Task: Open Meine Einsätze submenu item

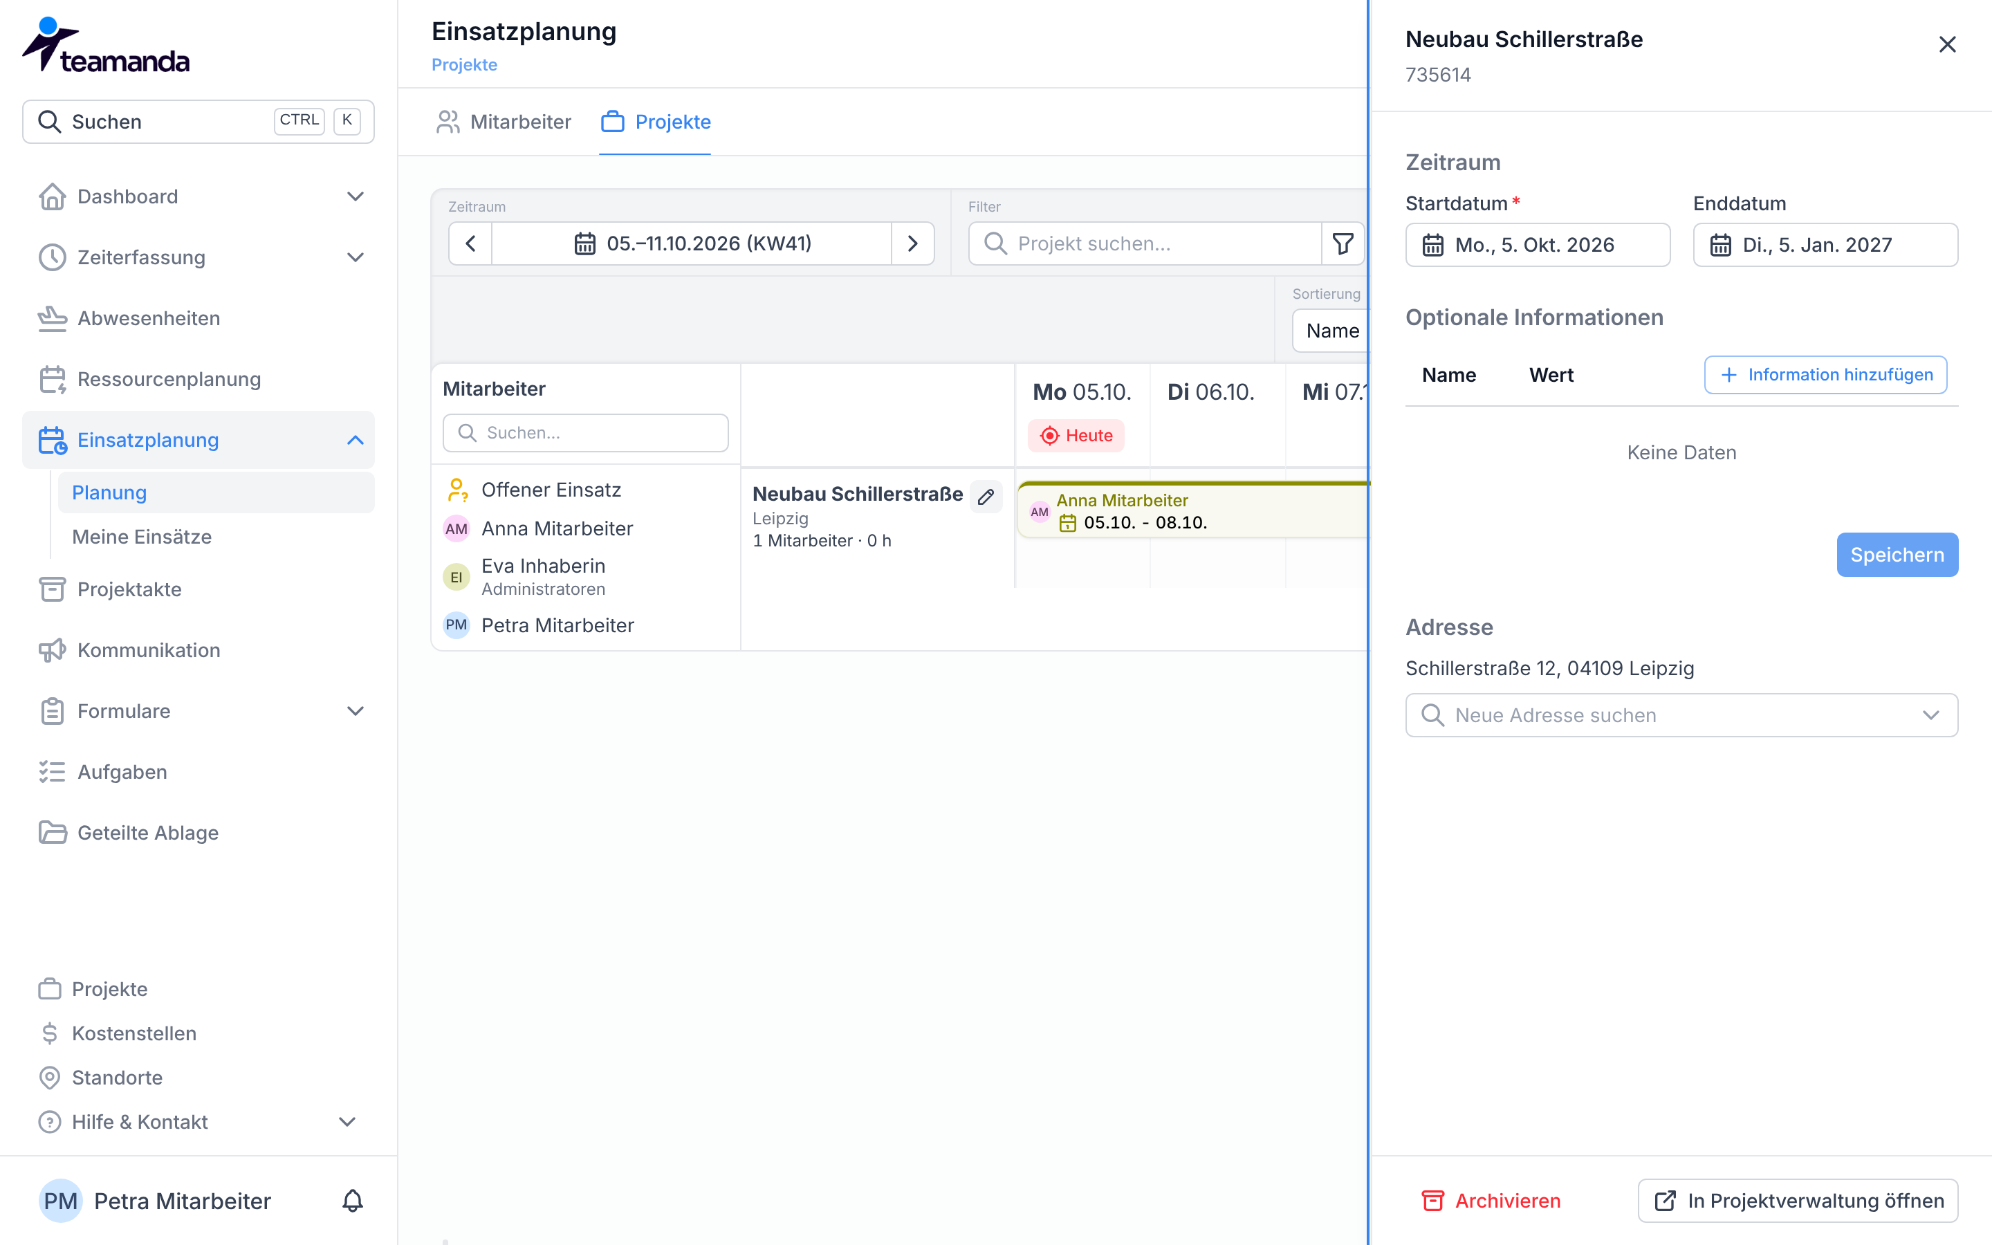Action: (216, 537)
